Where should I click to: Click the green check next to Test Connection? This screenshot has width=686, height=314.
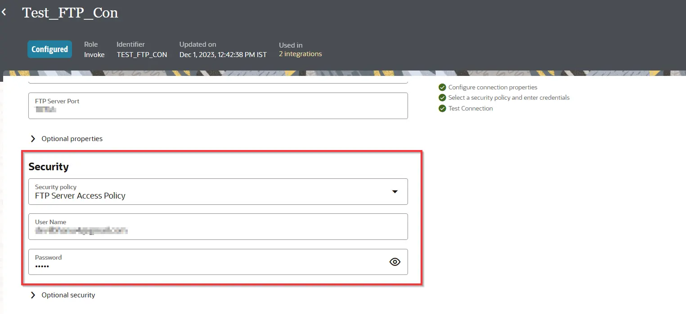(x=442, y=108)
